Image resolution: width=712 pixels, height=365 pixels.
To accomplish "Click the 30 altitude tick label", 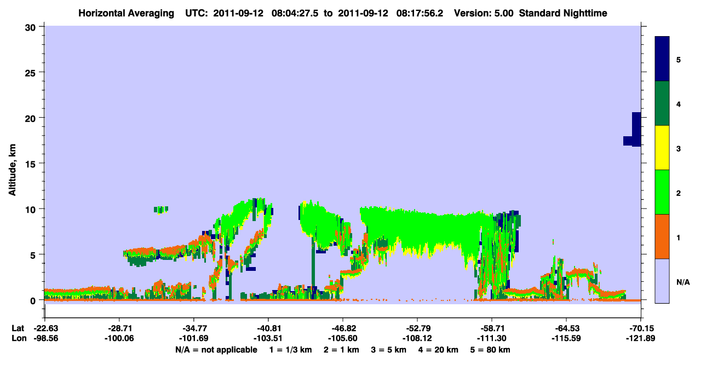I will [x=32, y=26].
